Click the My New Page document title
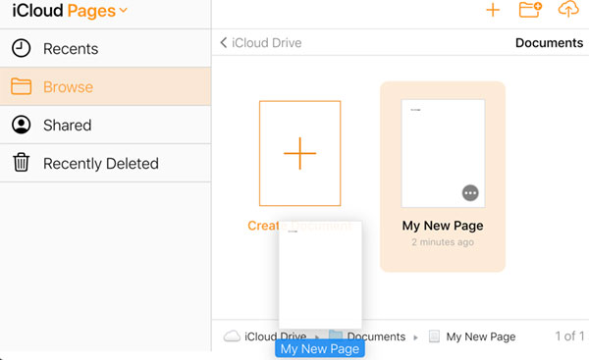 pos(443,226)
